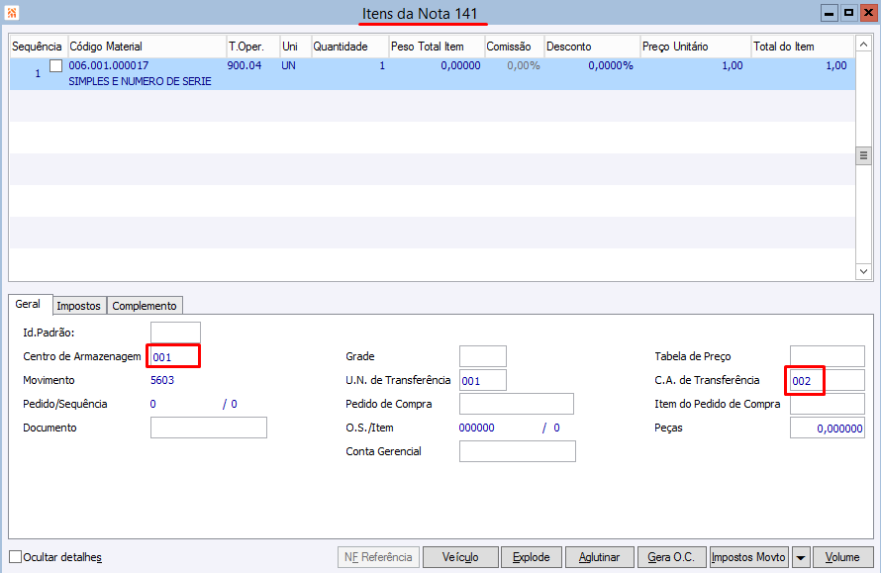This screenshot has height=573, width=881.
Task: Select material code 006.001.000017 cell
Action: 109,65
